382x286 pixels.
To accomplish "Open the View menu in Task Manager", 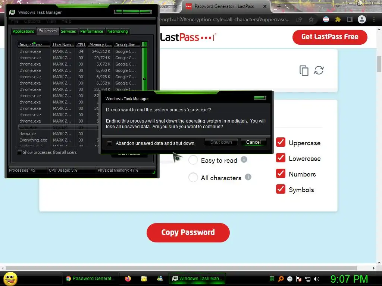I will [x=51, y=21].
